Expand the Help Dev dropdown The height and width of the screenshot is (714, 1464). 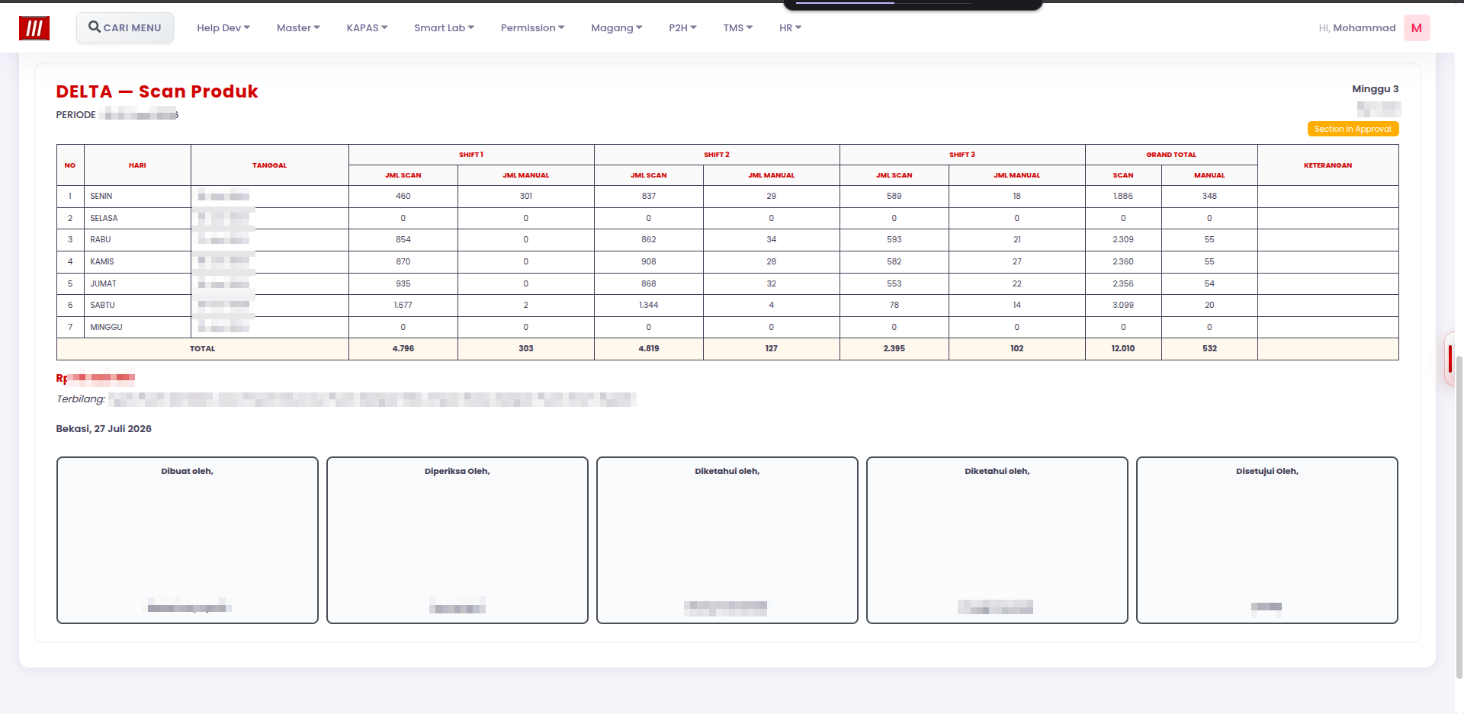223,27
